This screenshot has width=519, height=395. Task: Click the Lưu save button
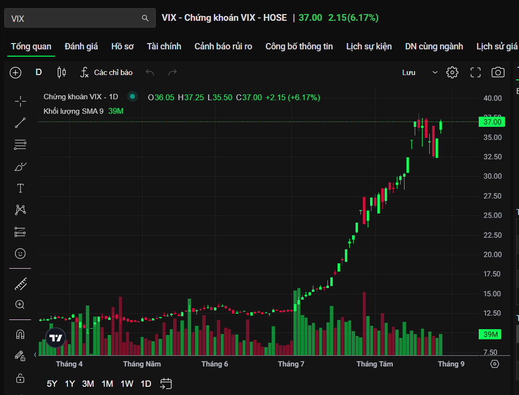pos(409,73)
